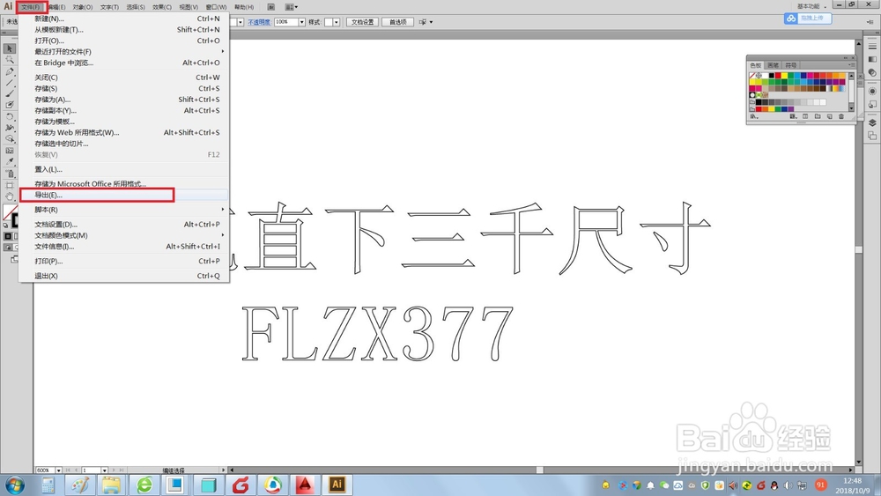Click the opacity value input field
Screen dimensions: 881x496
point(286,22)
